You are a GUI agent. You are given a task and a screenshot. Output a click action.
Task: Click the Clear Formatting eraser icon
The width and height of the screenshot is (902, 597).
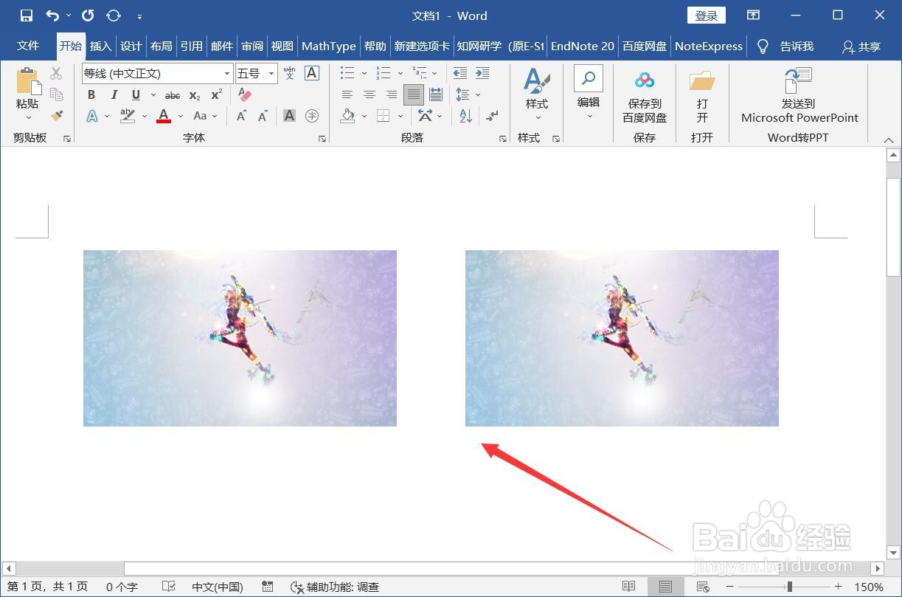[x=245, y=94]
